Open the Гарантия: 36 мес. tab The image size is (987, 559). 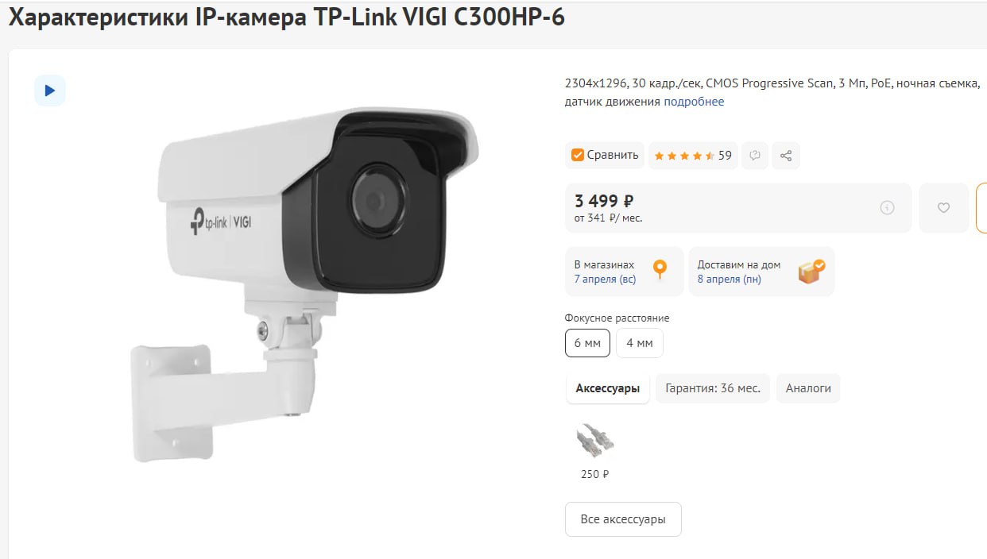tap(713, 388)
